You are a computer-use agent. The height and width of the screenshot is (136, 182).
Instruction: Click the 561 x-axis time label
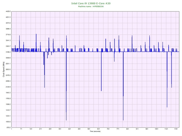point(89,129)
